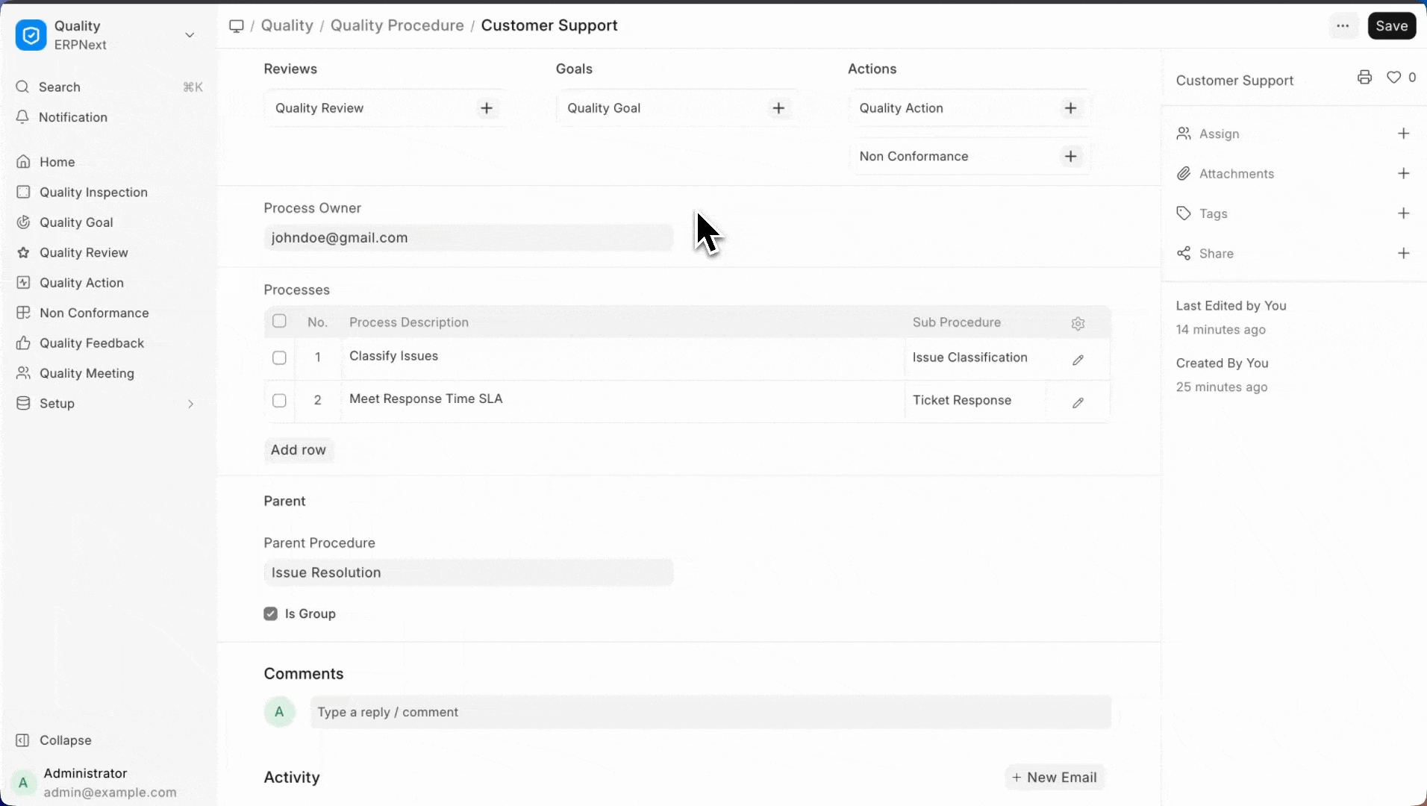Open Processes table settings gear
The width and height of the screenshot is (1427, 806).
coord(1078,323)
